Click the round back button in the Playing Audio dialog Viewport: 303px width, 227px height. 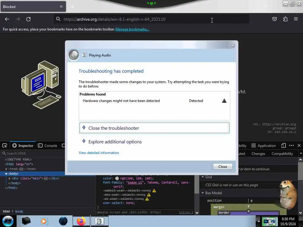point(74,55)
